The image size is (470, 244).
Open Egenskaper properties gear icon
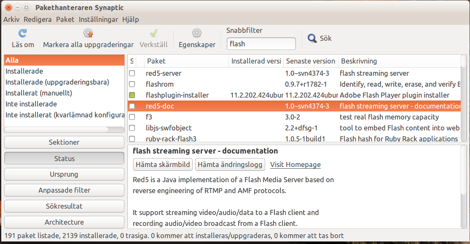(197, 33)
